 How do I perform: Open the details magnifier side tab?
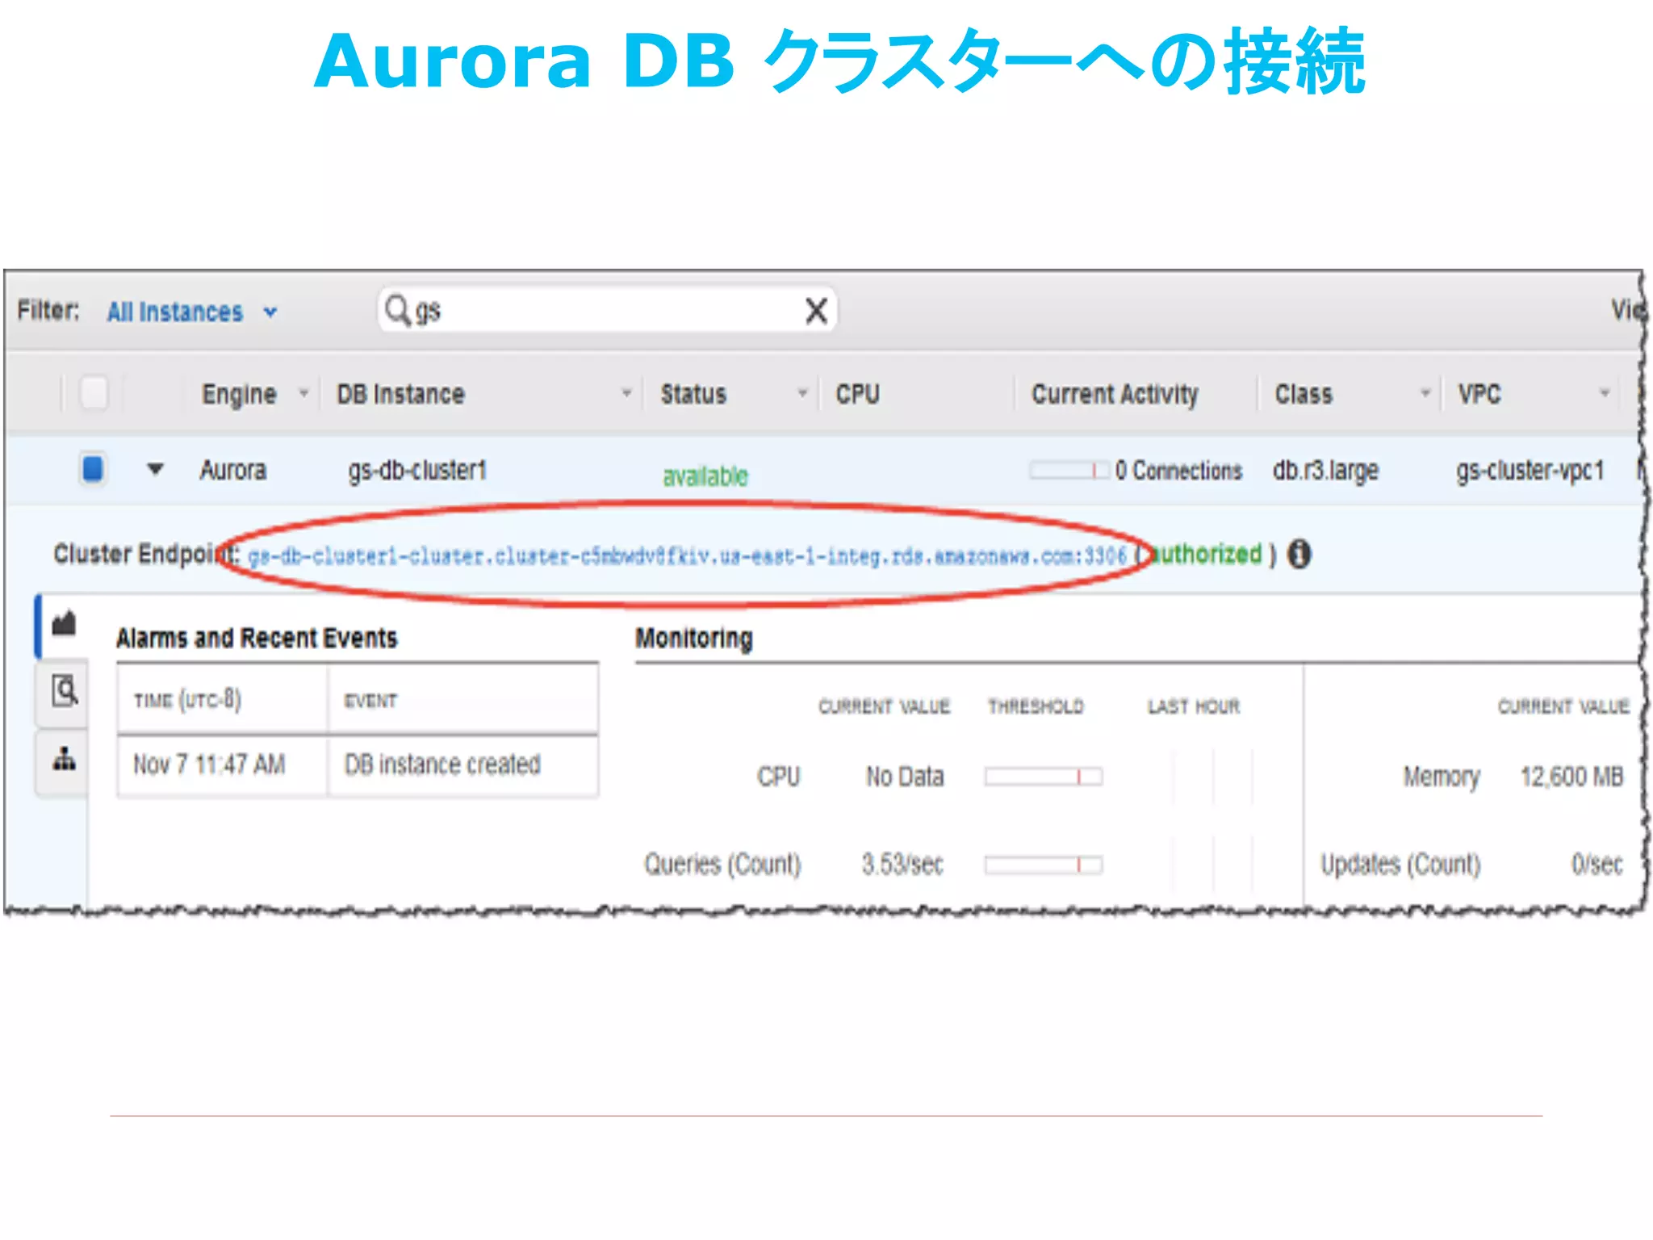tap(64, 692)
